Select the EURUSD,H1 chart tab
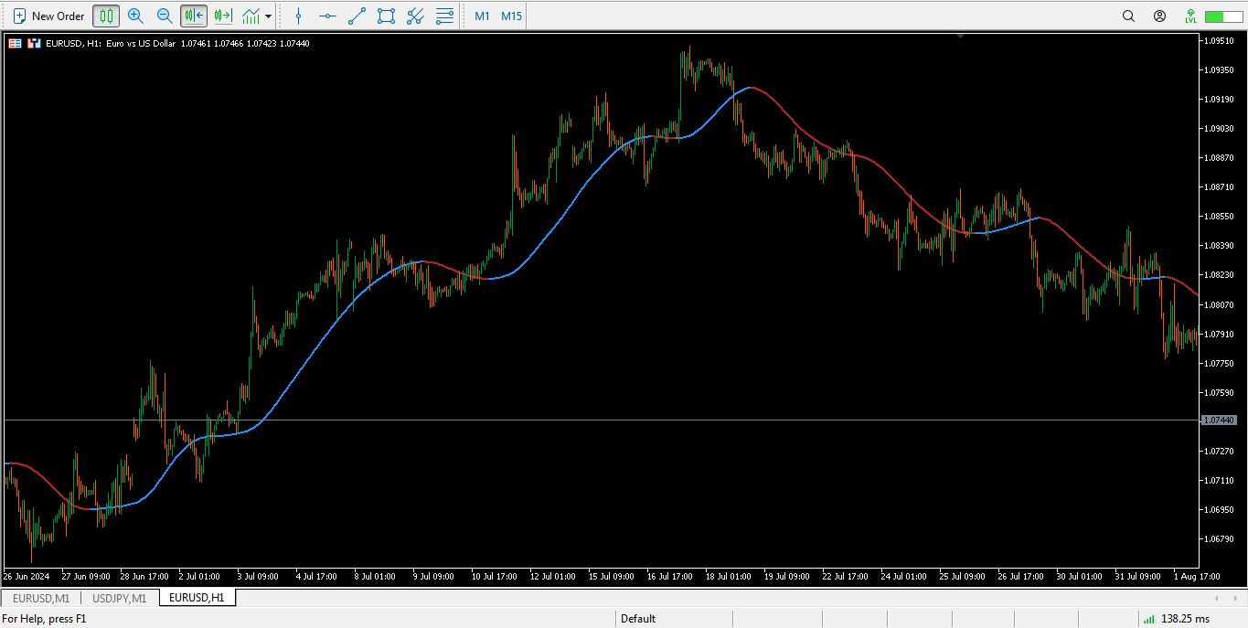The height and width of the screenshot is (628, 1248). click(x=197, y=598)
